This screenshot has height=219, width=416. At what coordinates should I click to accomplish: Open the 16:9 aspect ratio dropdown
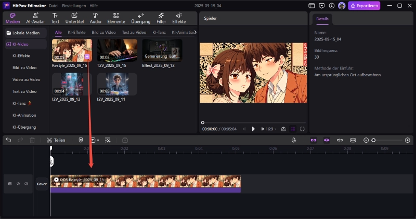(271, 129)
